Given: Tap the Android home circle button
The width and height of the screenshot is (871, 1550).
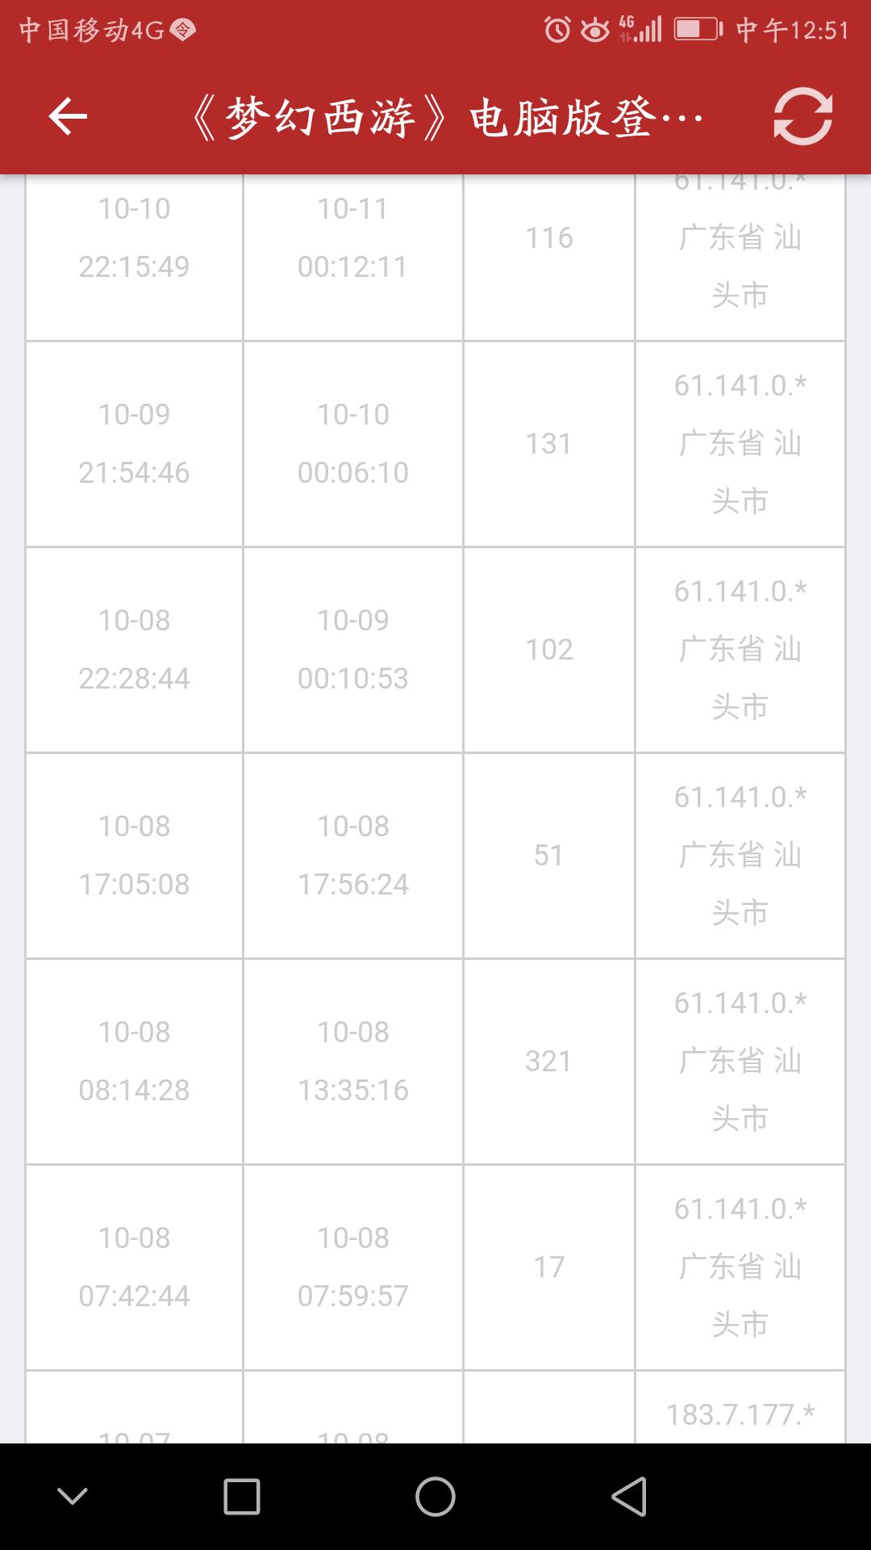Looking at the screenshot, I should pyautogui.click(x=435, y=1497).
